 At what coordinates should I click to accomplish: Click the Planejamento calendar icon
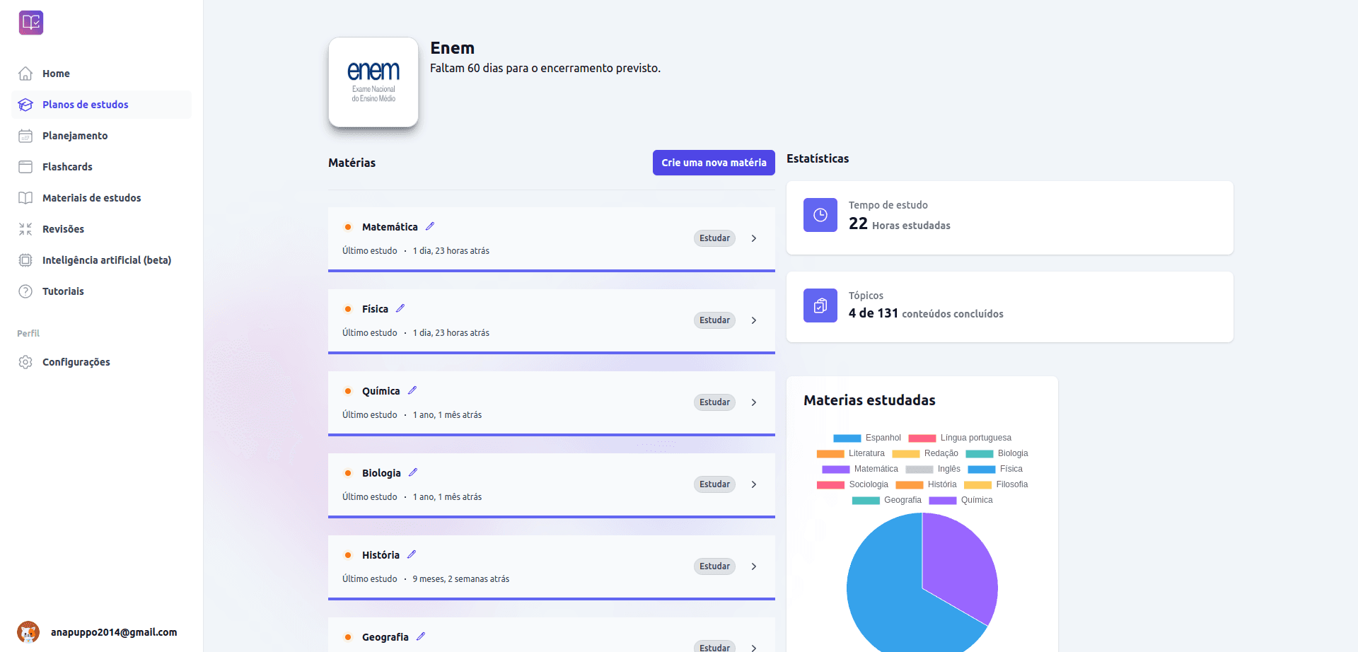tap(25, 136)
